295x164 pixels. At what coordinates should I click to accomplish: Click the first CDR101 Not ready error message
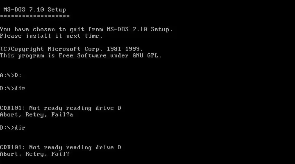pyautogui.click(x=61, y=108)
